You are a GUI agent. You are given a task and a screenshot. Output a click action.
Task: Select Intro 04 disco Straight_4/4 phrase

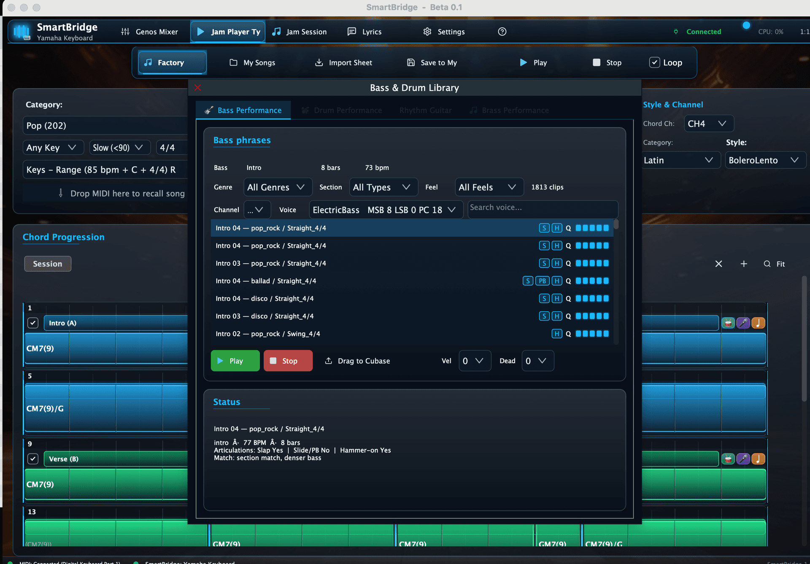(x=412, y=299)
